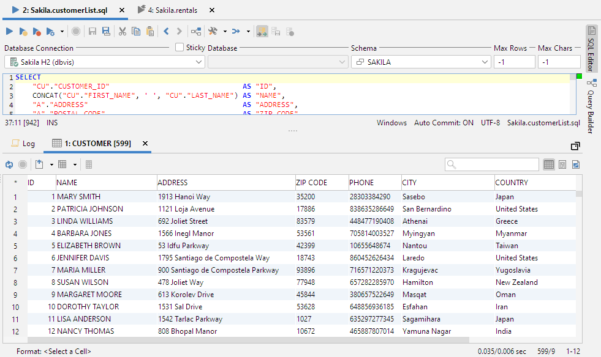Reload the result grid data

point(9,164)
